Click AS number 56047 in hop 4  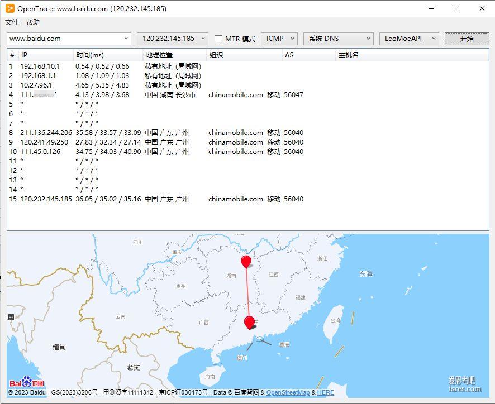point(293,95)
